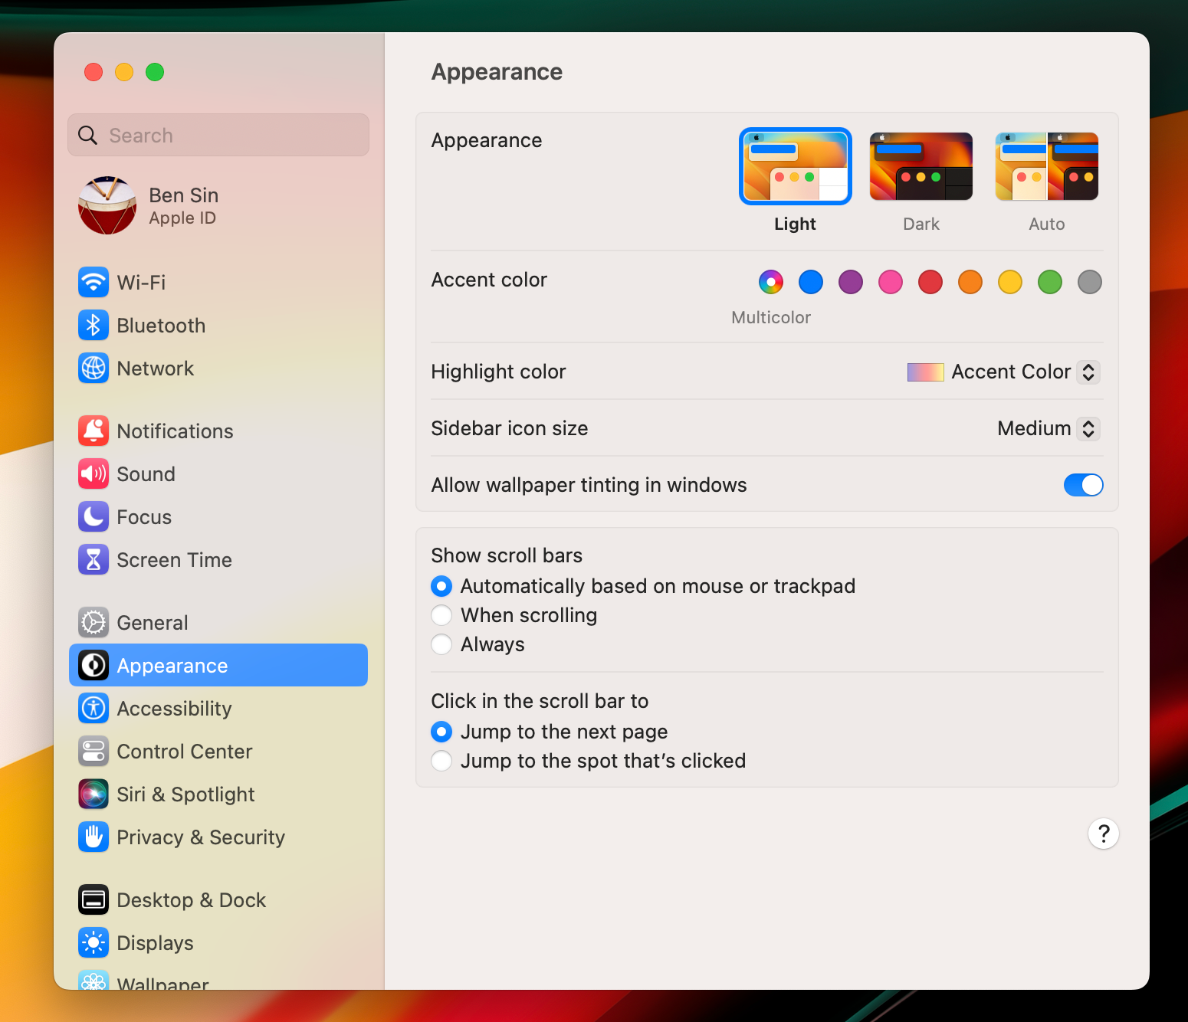This screenshot has height=1022, width=1188.
Task: Select the green accent color
Action: tap(1050, 282)
